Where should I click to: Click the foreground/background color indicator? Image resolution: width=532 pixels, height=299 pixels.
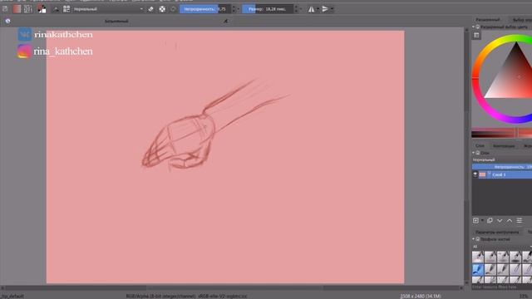pos(42,9)
